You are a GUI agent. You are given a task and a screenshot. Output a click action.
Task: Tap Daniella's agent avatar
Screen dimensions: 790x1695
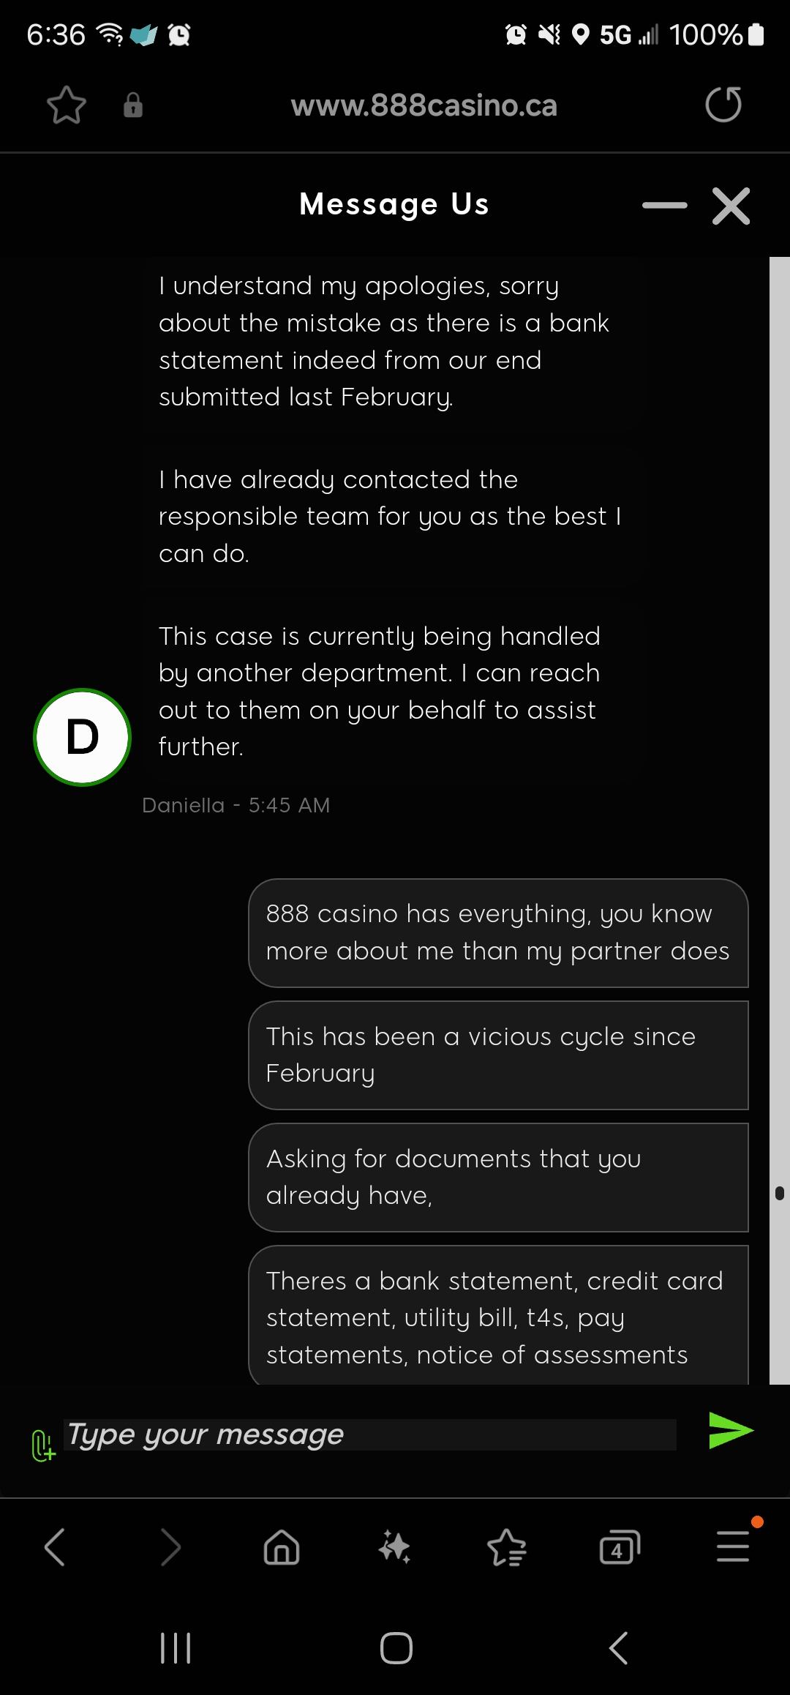coord(83,737)
